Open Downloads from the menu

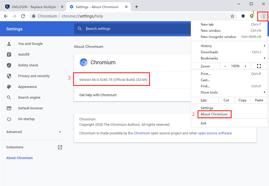point(229,52)
